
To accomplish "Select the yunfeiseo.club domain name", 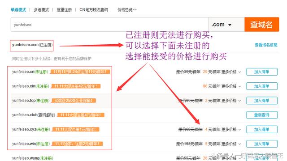I will [x=25, y=115].
